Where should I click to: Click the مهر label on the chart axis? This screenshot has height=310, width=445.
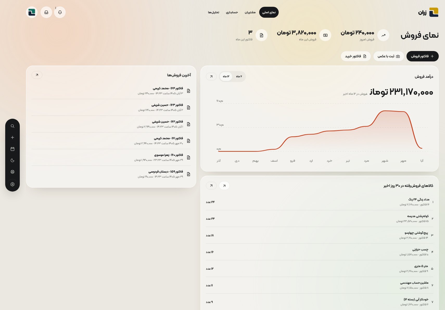click(x=403, y=161)
